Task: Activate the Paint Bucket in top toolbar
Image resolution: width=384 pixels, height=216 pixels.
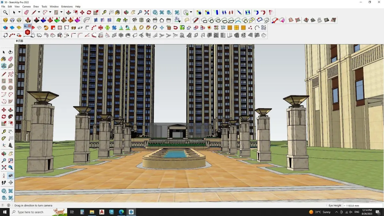Action: tap(118, 12)
